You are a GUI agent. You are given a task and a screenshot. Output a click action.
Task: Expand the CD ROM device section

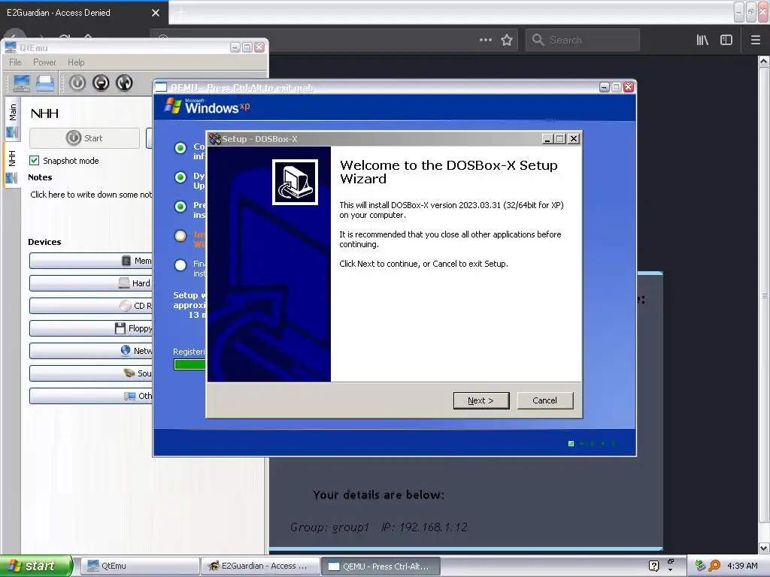[91, 306]
